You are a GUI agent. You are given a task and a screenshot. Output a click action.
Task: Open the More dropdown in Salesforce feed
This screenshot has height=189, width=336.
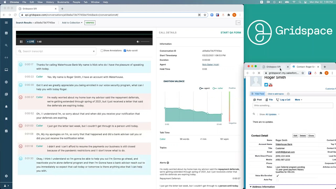tap(298, 100)
